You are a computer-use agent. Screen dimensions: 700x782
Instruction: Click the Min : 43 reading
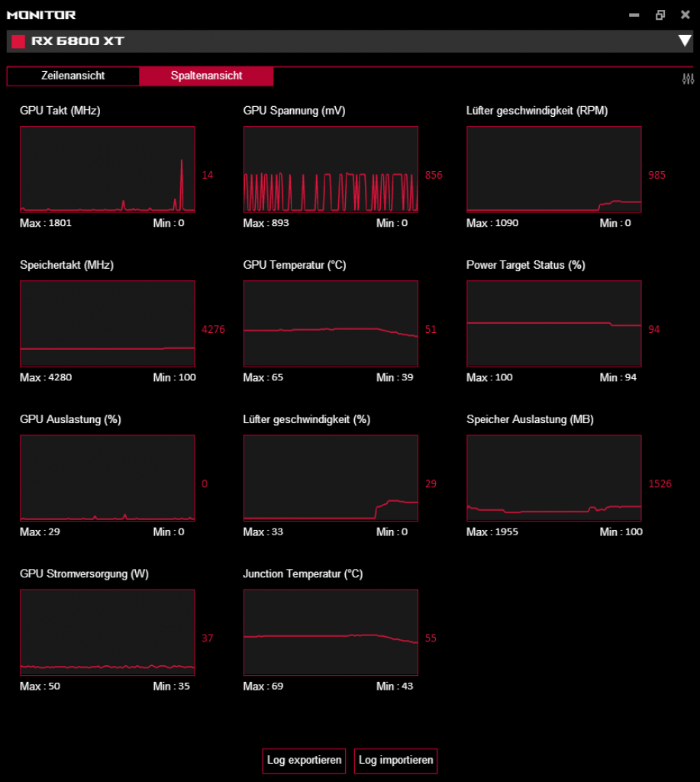395,687
